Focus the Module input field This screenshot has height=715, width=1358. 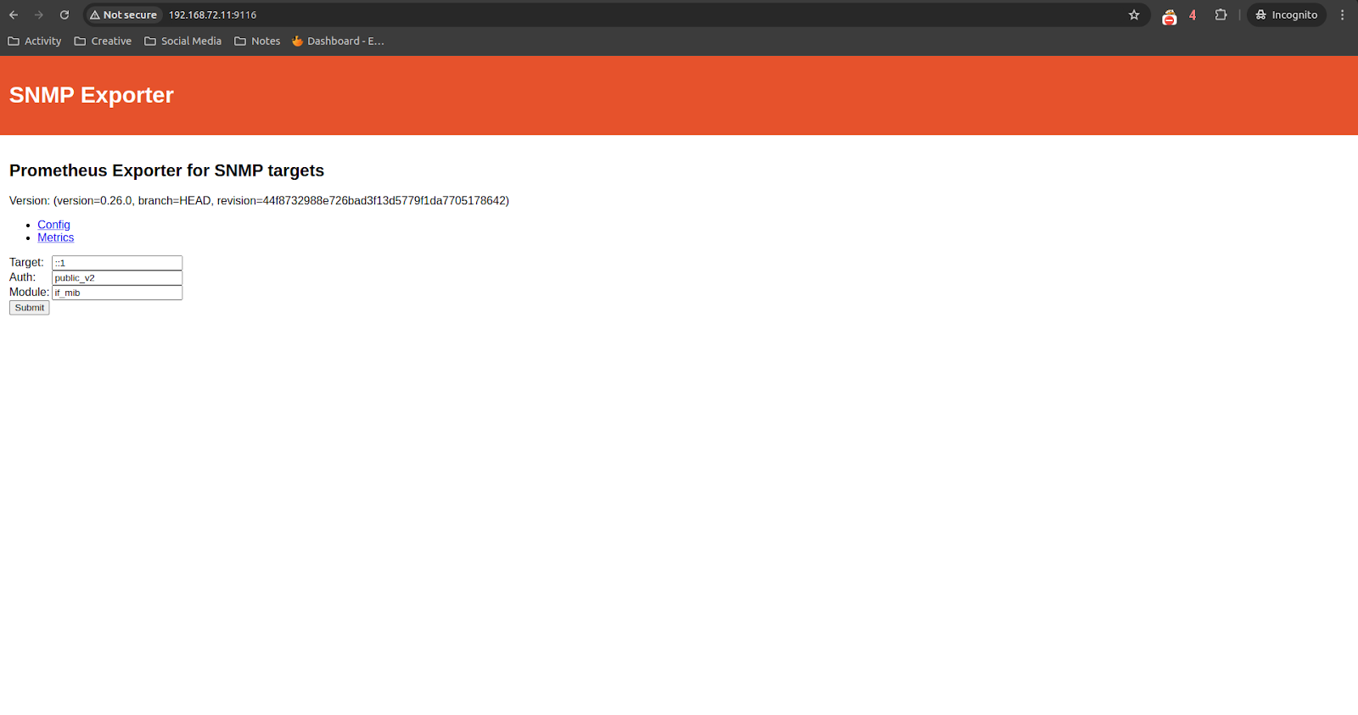click(x=117, y=293)
